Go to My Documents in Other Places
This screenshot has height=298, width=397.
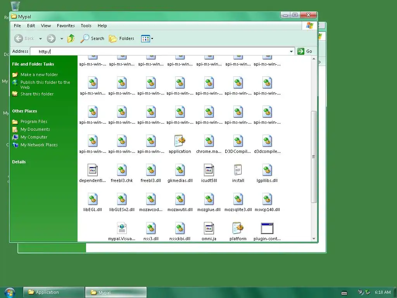35,129
